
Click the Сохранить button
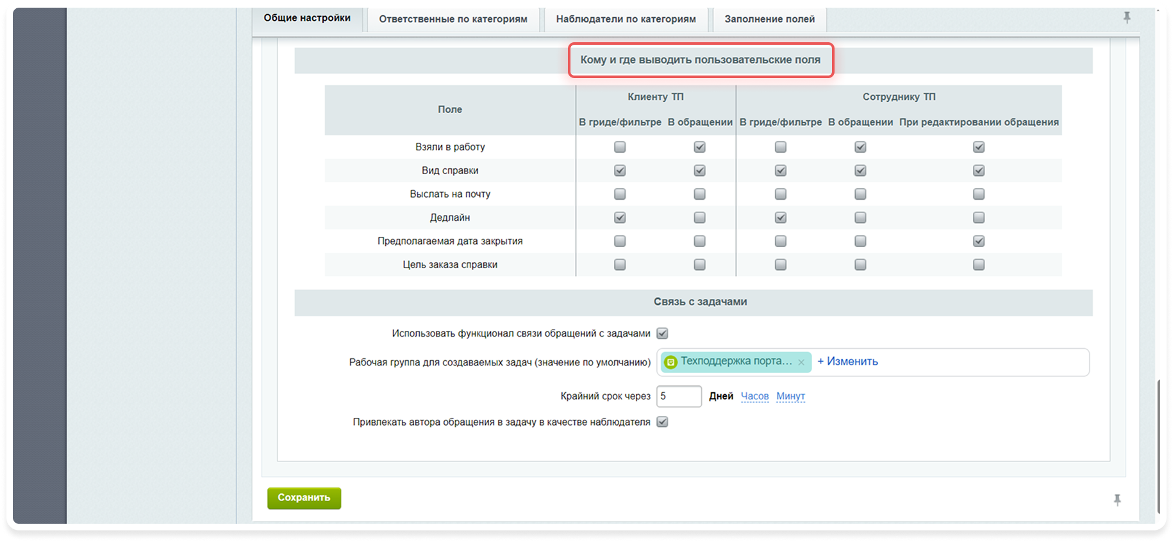304,498
